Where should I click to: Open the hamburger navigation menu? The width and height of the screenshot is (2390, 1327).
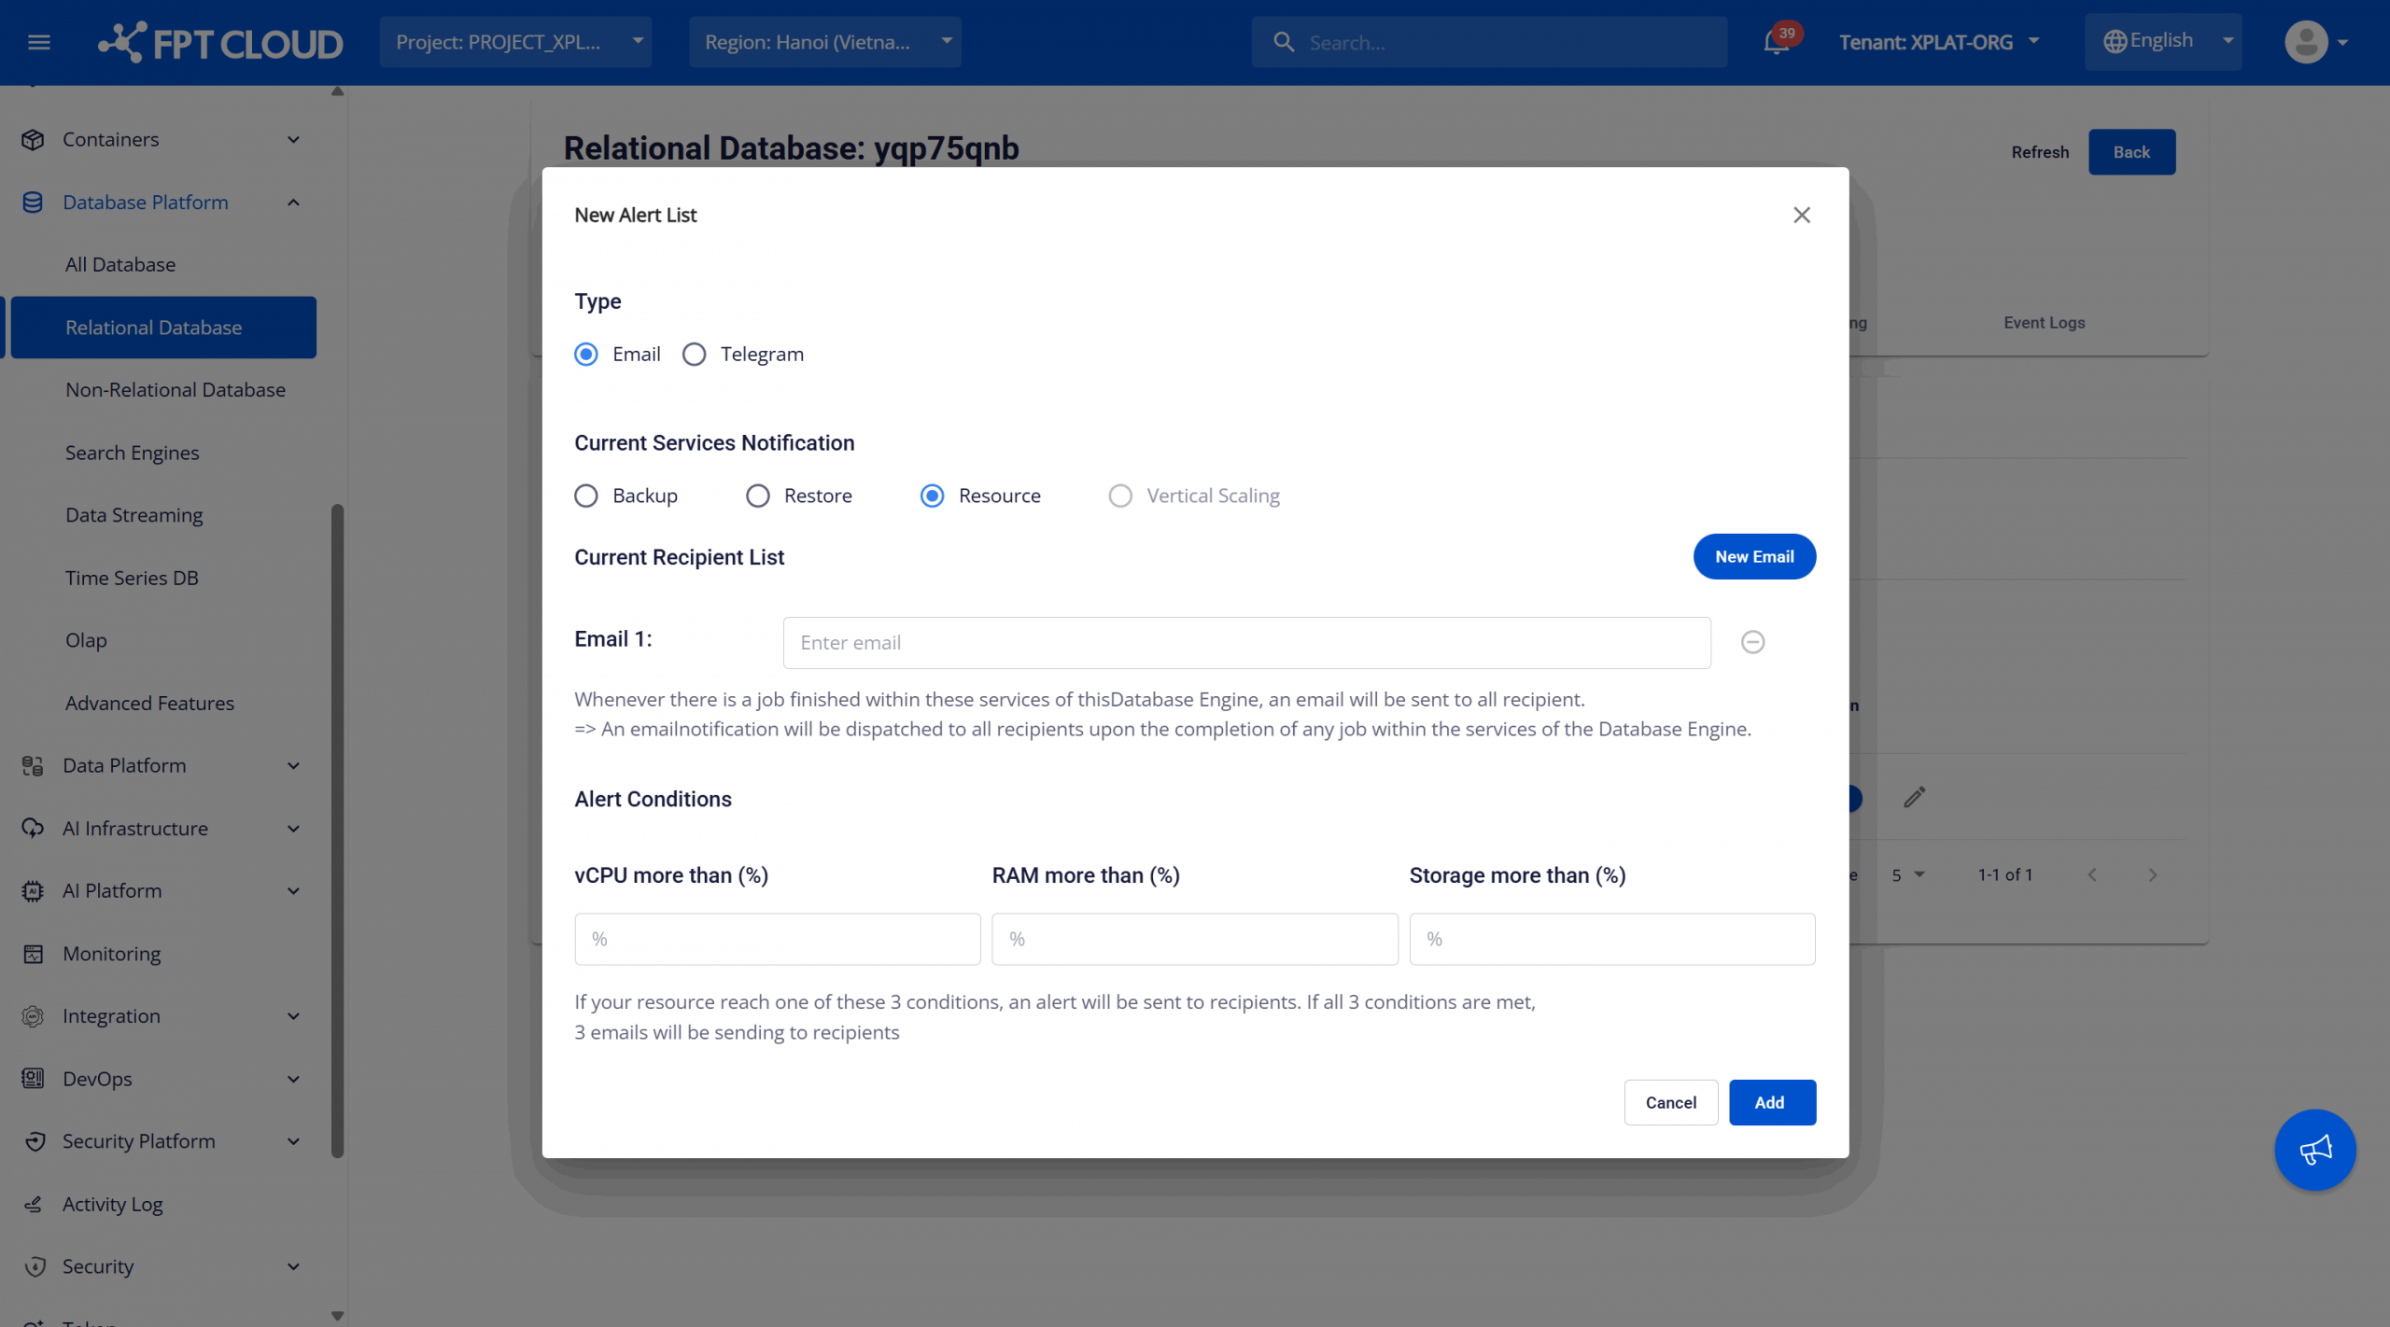[38, 42]
